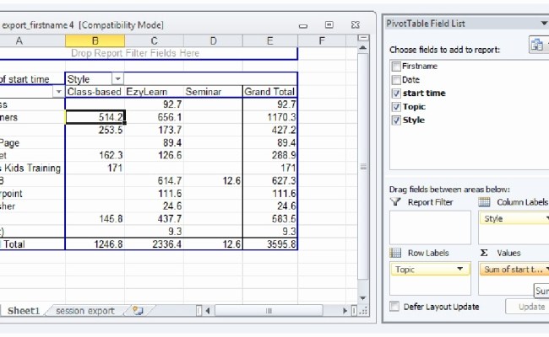549x337 pixels.
Task: Click the empty Report Filter drop box
Action: pos(430,227)
